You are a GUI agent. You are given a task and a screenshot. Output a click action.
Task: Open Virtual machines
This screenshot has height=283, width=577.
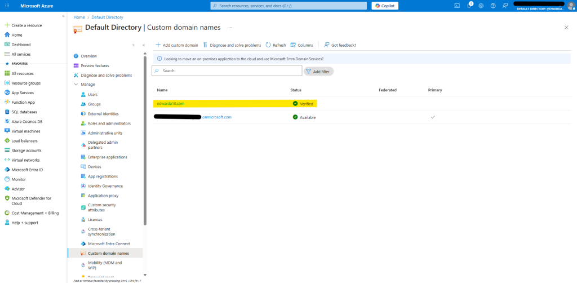23,131
